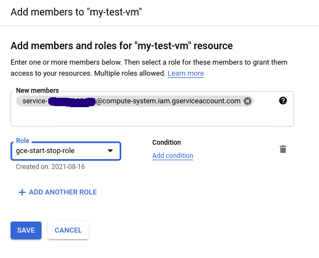The height and width of the screenshot is (258, 319).
Task: Click the 'Enter one or more members' description
Action: (x=149, y=67)
